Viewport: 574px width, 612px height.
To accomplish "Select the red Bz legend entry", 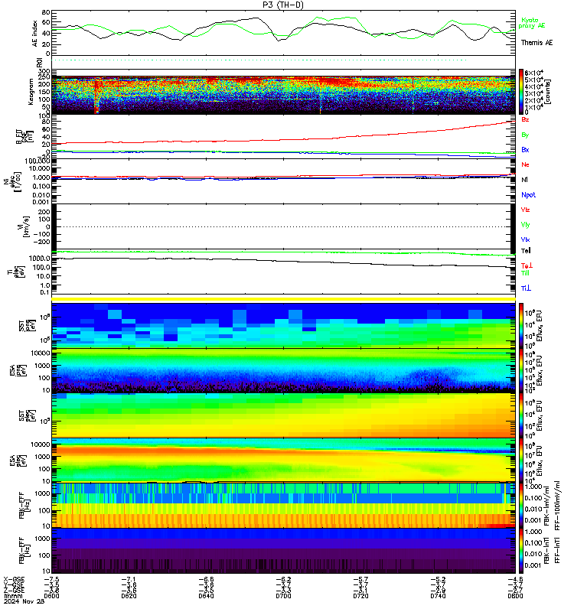I will (525, 119).
